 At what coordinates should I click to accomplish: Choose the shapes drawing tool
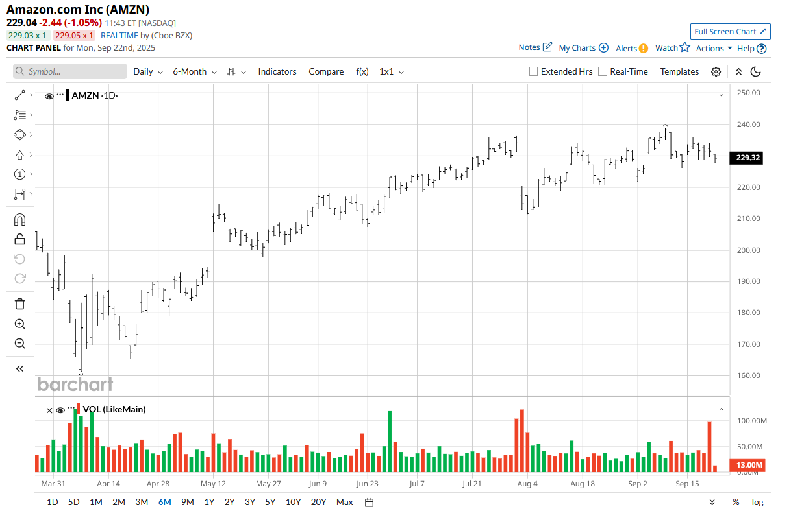coord(19,135)
